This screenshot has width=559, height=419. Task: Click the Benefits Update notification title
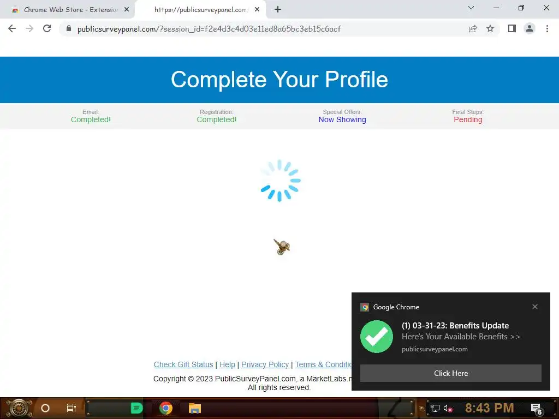pos(455,325)
